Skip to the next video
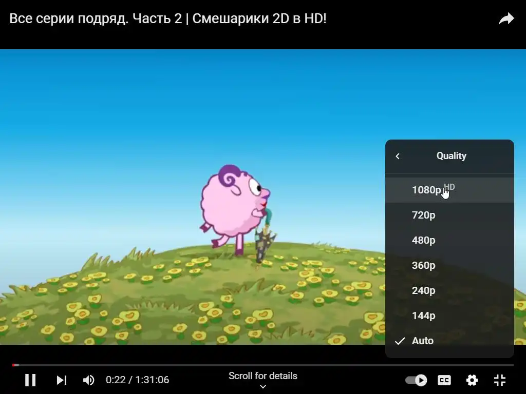Image resolution: width=526 pixels, height=394 pixels. pyautogui.click(x=62, y=380)
